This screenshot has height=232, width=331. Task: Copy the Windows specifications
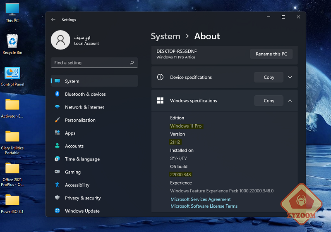coord(269,101)
